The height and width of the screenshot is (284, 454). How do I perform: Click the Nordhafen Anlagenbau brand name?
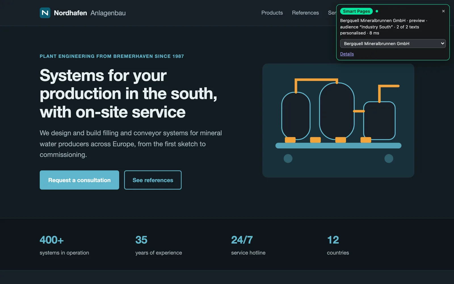[90, 13]
